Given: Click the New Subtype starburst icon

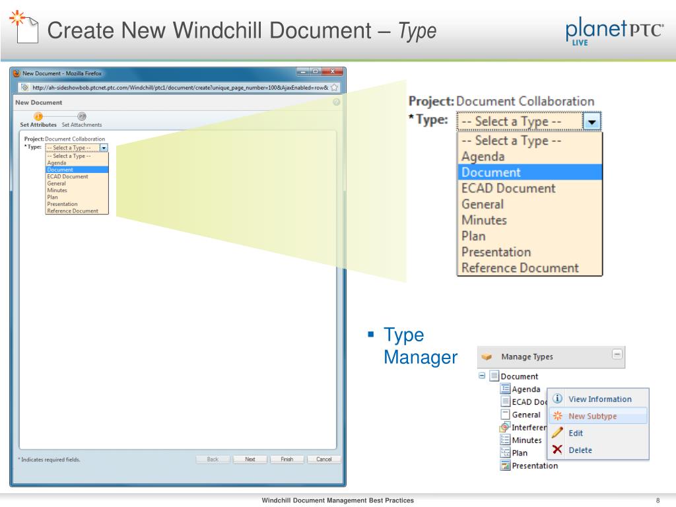Looking at the screenshot, I should 557,416.
